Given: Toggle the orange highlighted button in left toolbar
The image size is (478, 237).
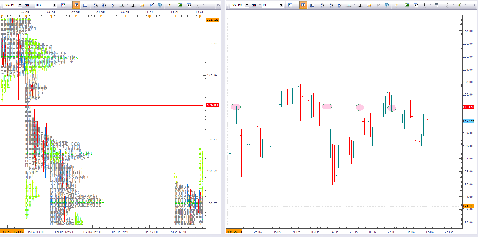Looking at the screenshot, I should pyautogui.click(x=76, y=5).
